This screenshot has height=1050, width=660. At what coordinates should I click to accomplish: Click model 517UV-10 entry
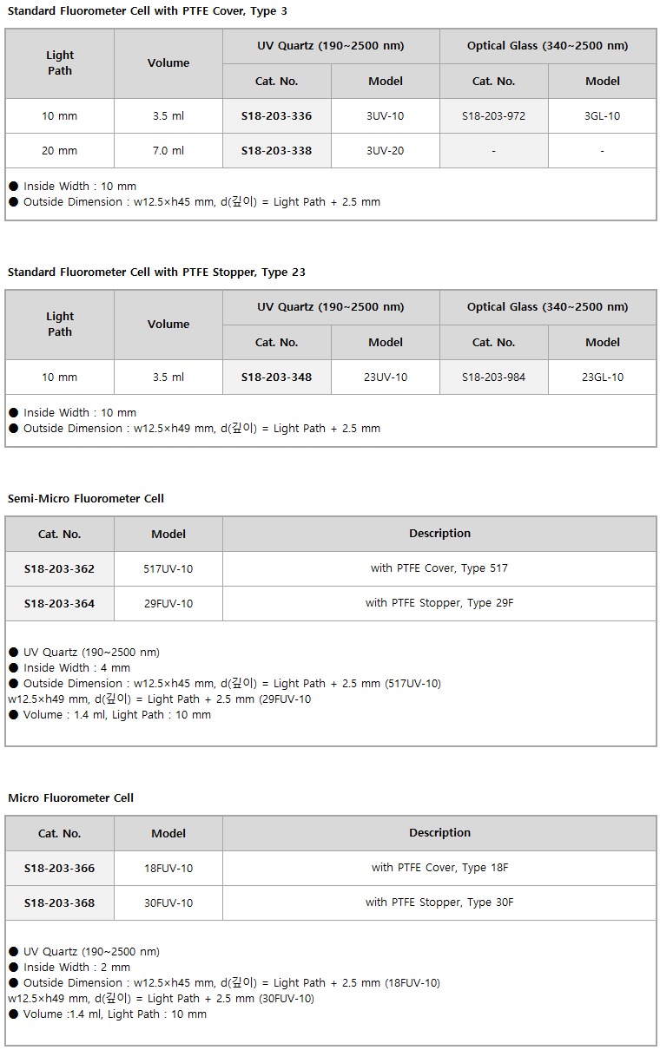coord(168,568)
